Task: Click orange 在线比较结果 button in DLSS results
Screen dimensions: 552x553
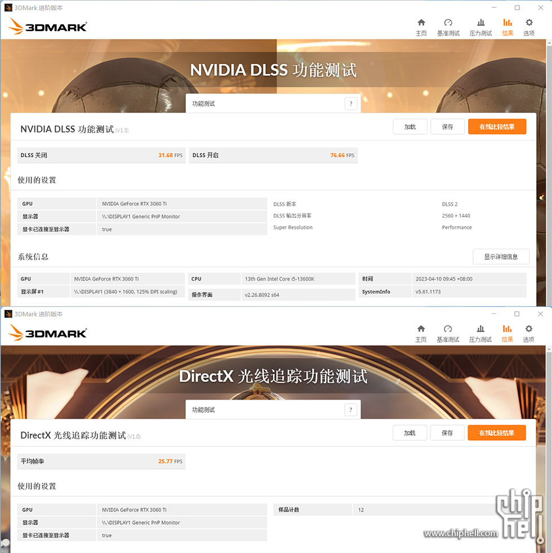Action: coord(497,127)
